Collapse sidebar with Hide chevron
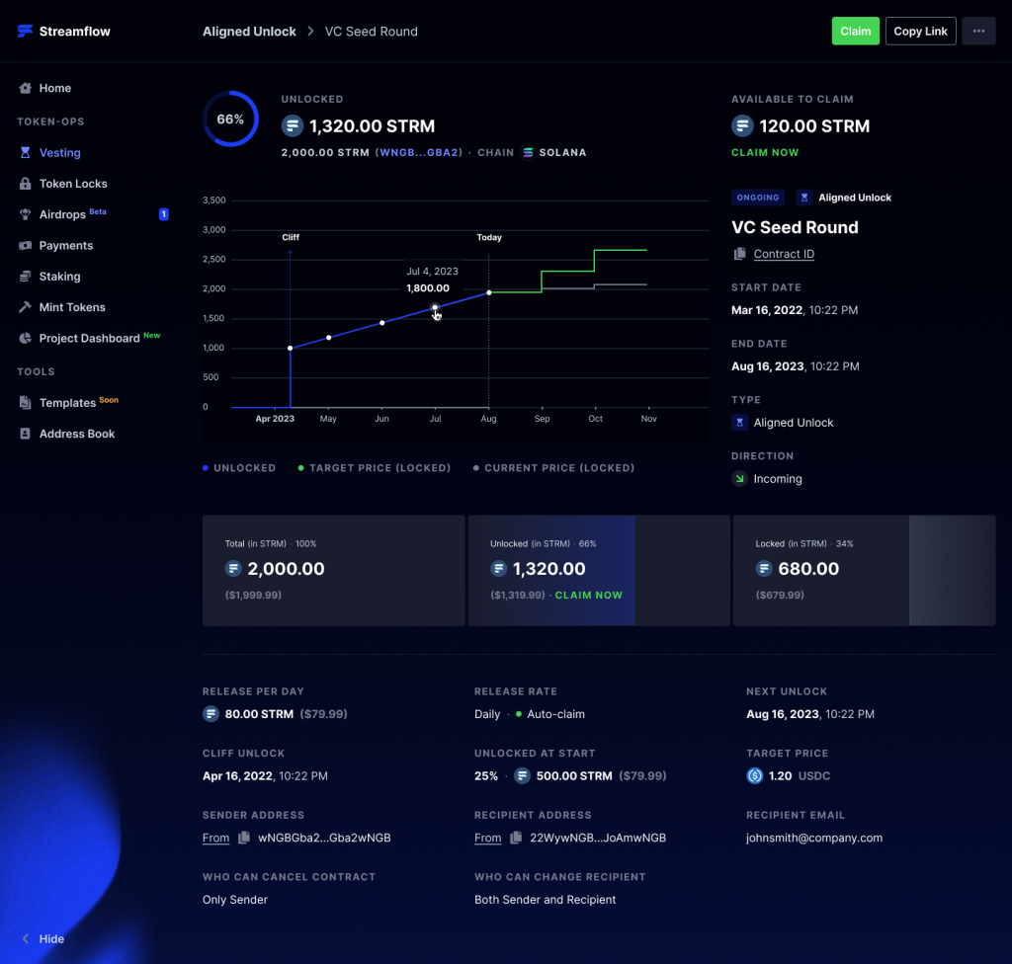1012x964 pixels. click(26, 939)
